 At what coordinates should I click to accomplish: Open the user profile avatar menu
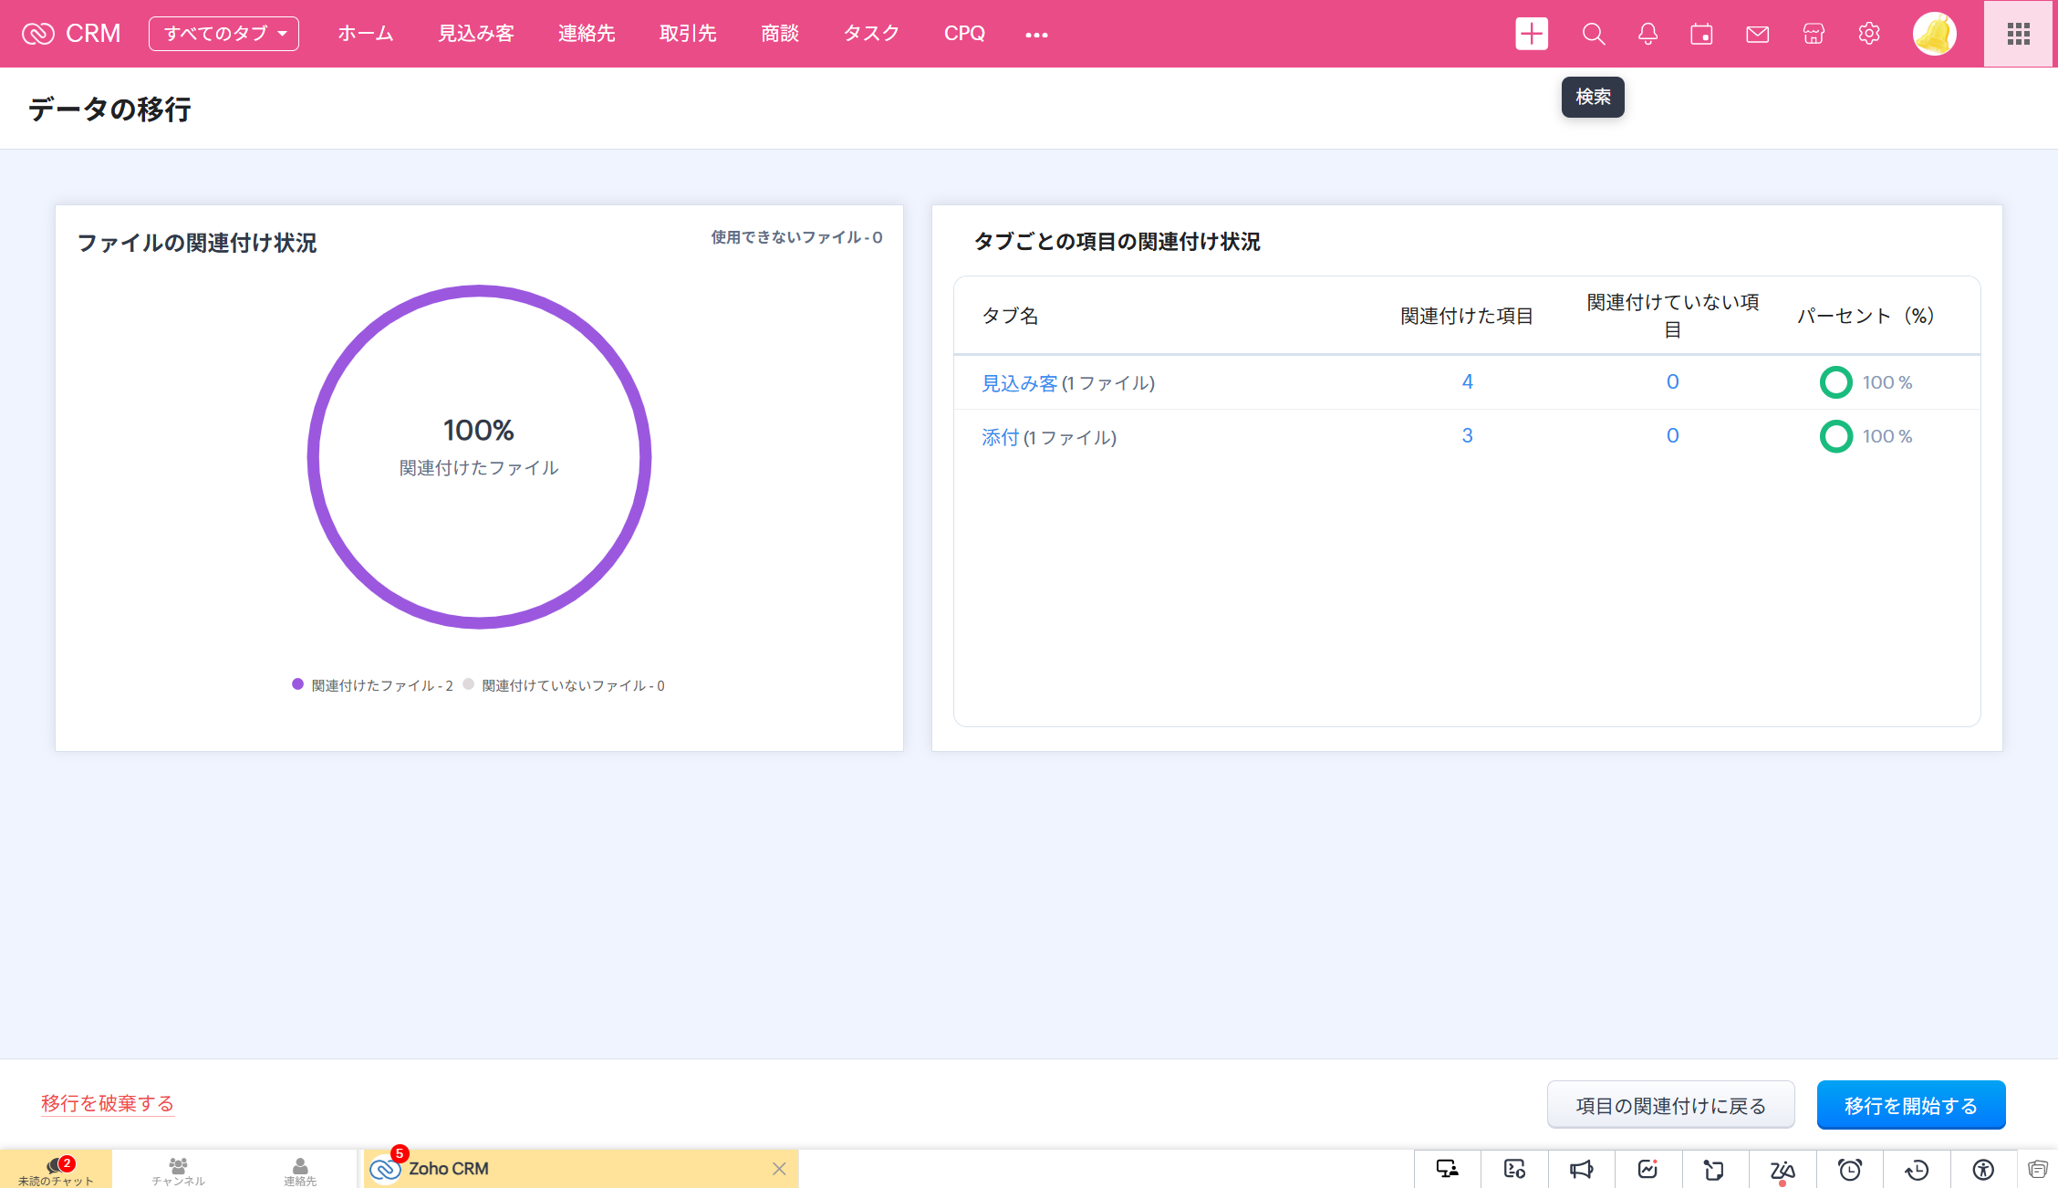pos(1934,35)
